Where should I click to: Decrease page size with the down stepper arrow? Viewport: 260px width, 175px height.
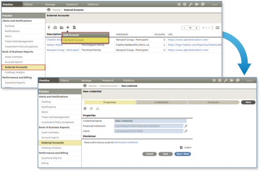click(212, 29)
